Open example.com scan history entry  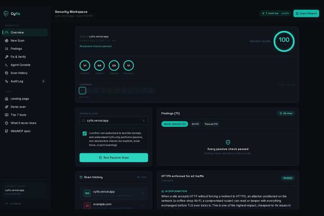pos(114,206)
